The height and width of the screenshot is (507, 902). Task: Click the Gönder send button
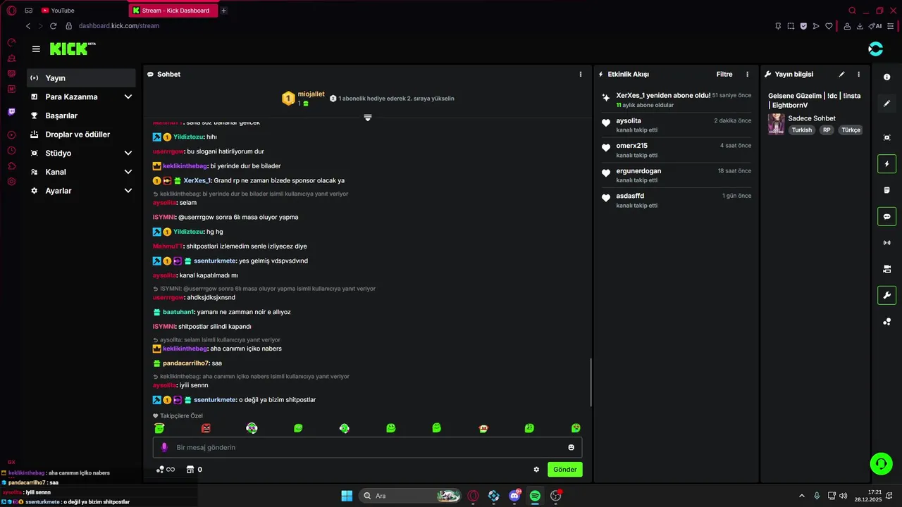click(x=565, y=470)
